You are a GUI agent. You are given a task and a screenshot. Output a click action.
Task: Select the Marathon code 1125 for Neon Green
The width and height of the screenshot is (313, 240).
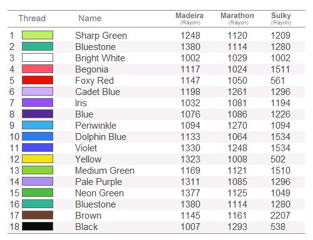coord(237,193)
